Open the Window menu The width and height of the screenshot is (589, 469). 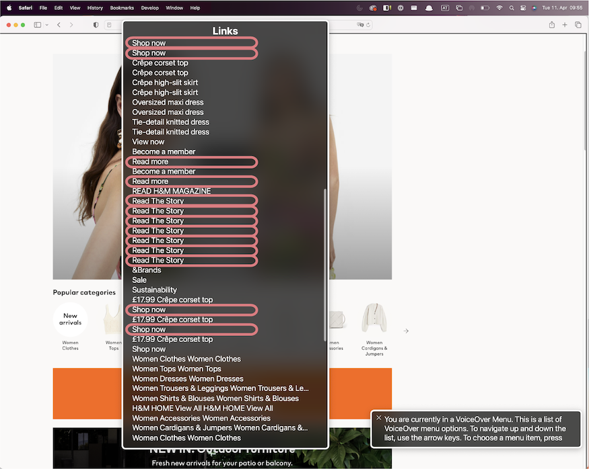pos(174,8)
